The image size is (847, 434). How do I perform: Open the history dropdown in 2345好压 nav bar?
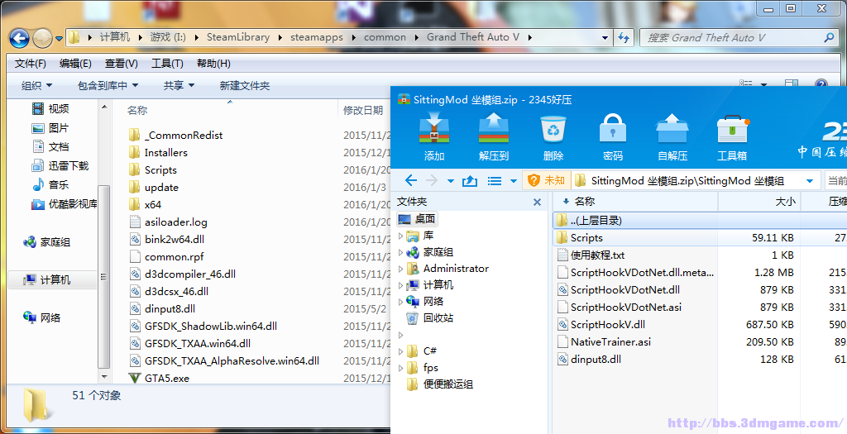point(451,181)
